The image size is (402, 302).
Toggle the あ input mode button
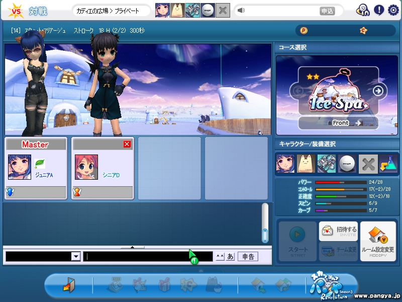pos(230,257)
